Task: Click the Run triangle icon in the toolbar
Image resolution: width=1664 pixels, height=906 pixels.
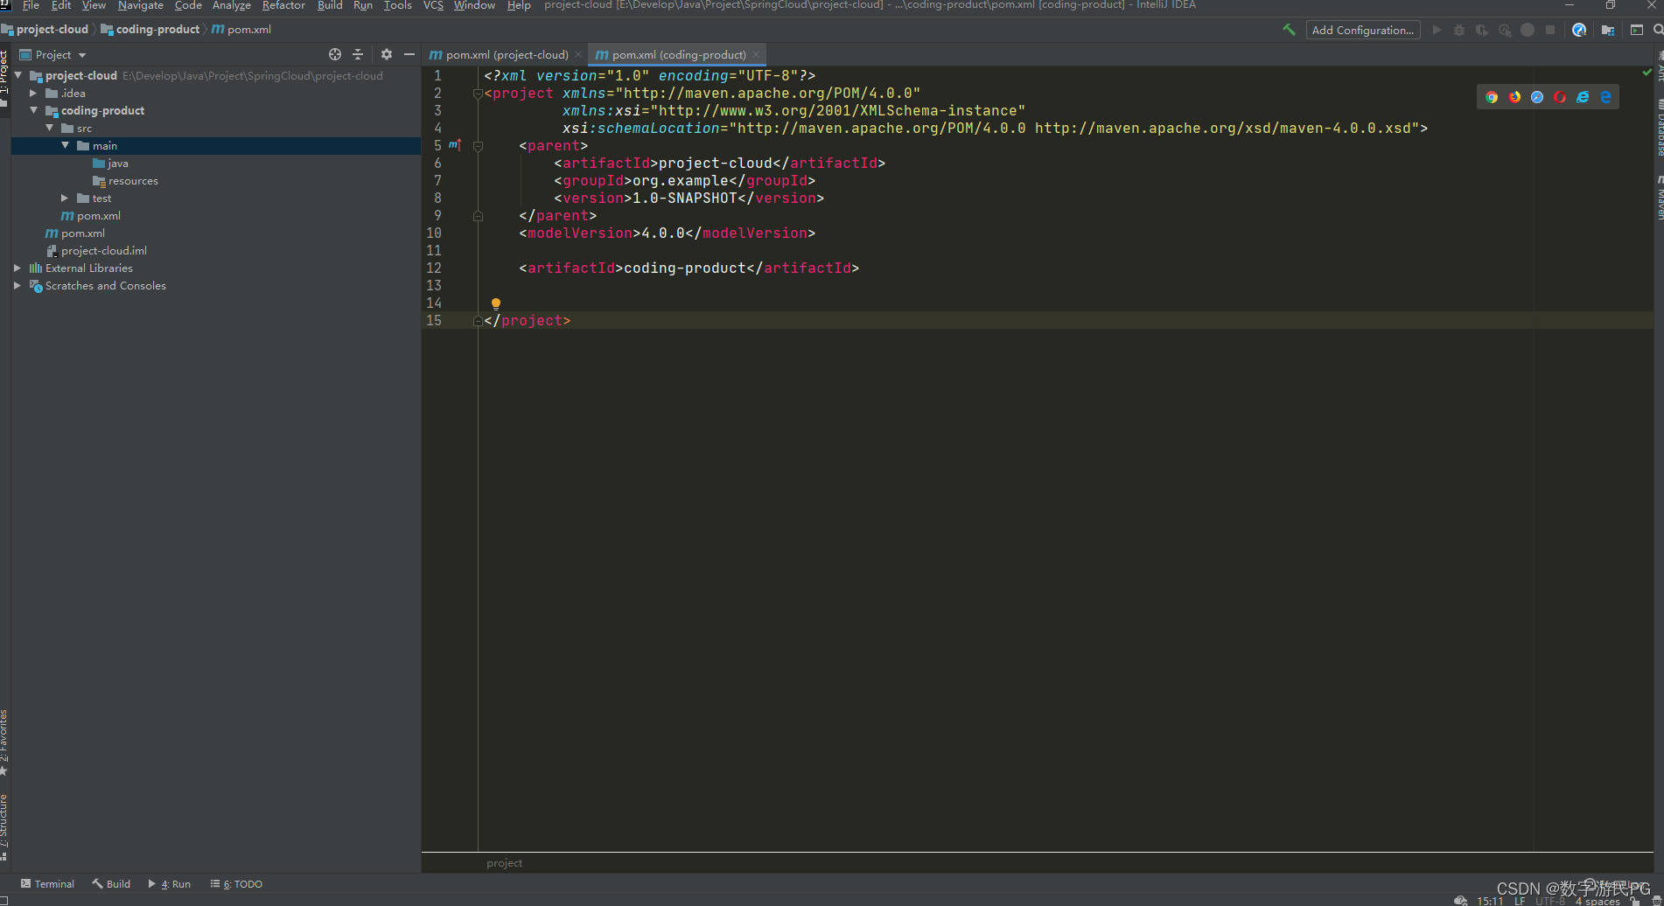Action: pyautogui.click(x=1437, y=30)
